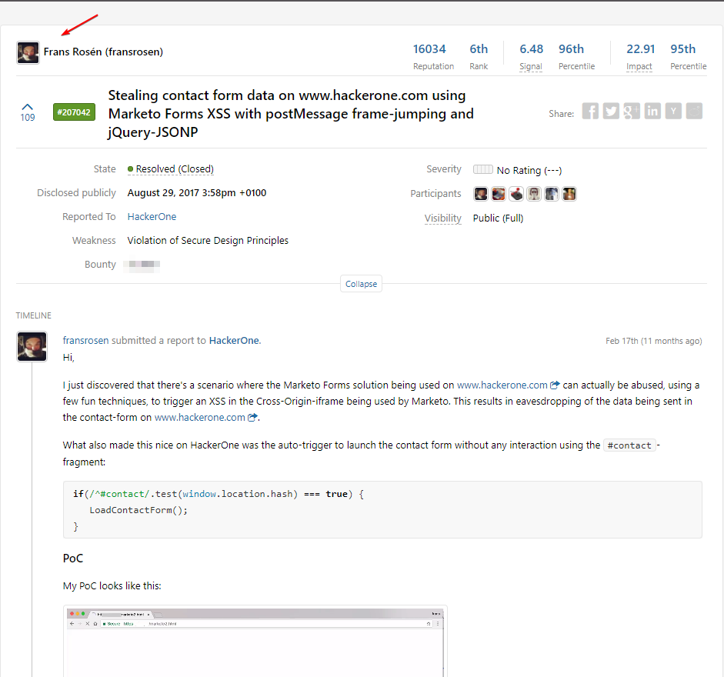The width and height of the screenshot is (724, 677).
Task: Click the 95th Percentile value
Action: [683, 49]
